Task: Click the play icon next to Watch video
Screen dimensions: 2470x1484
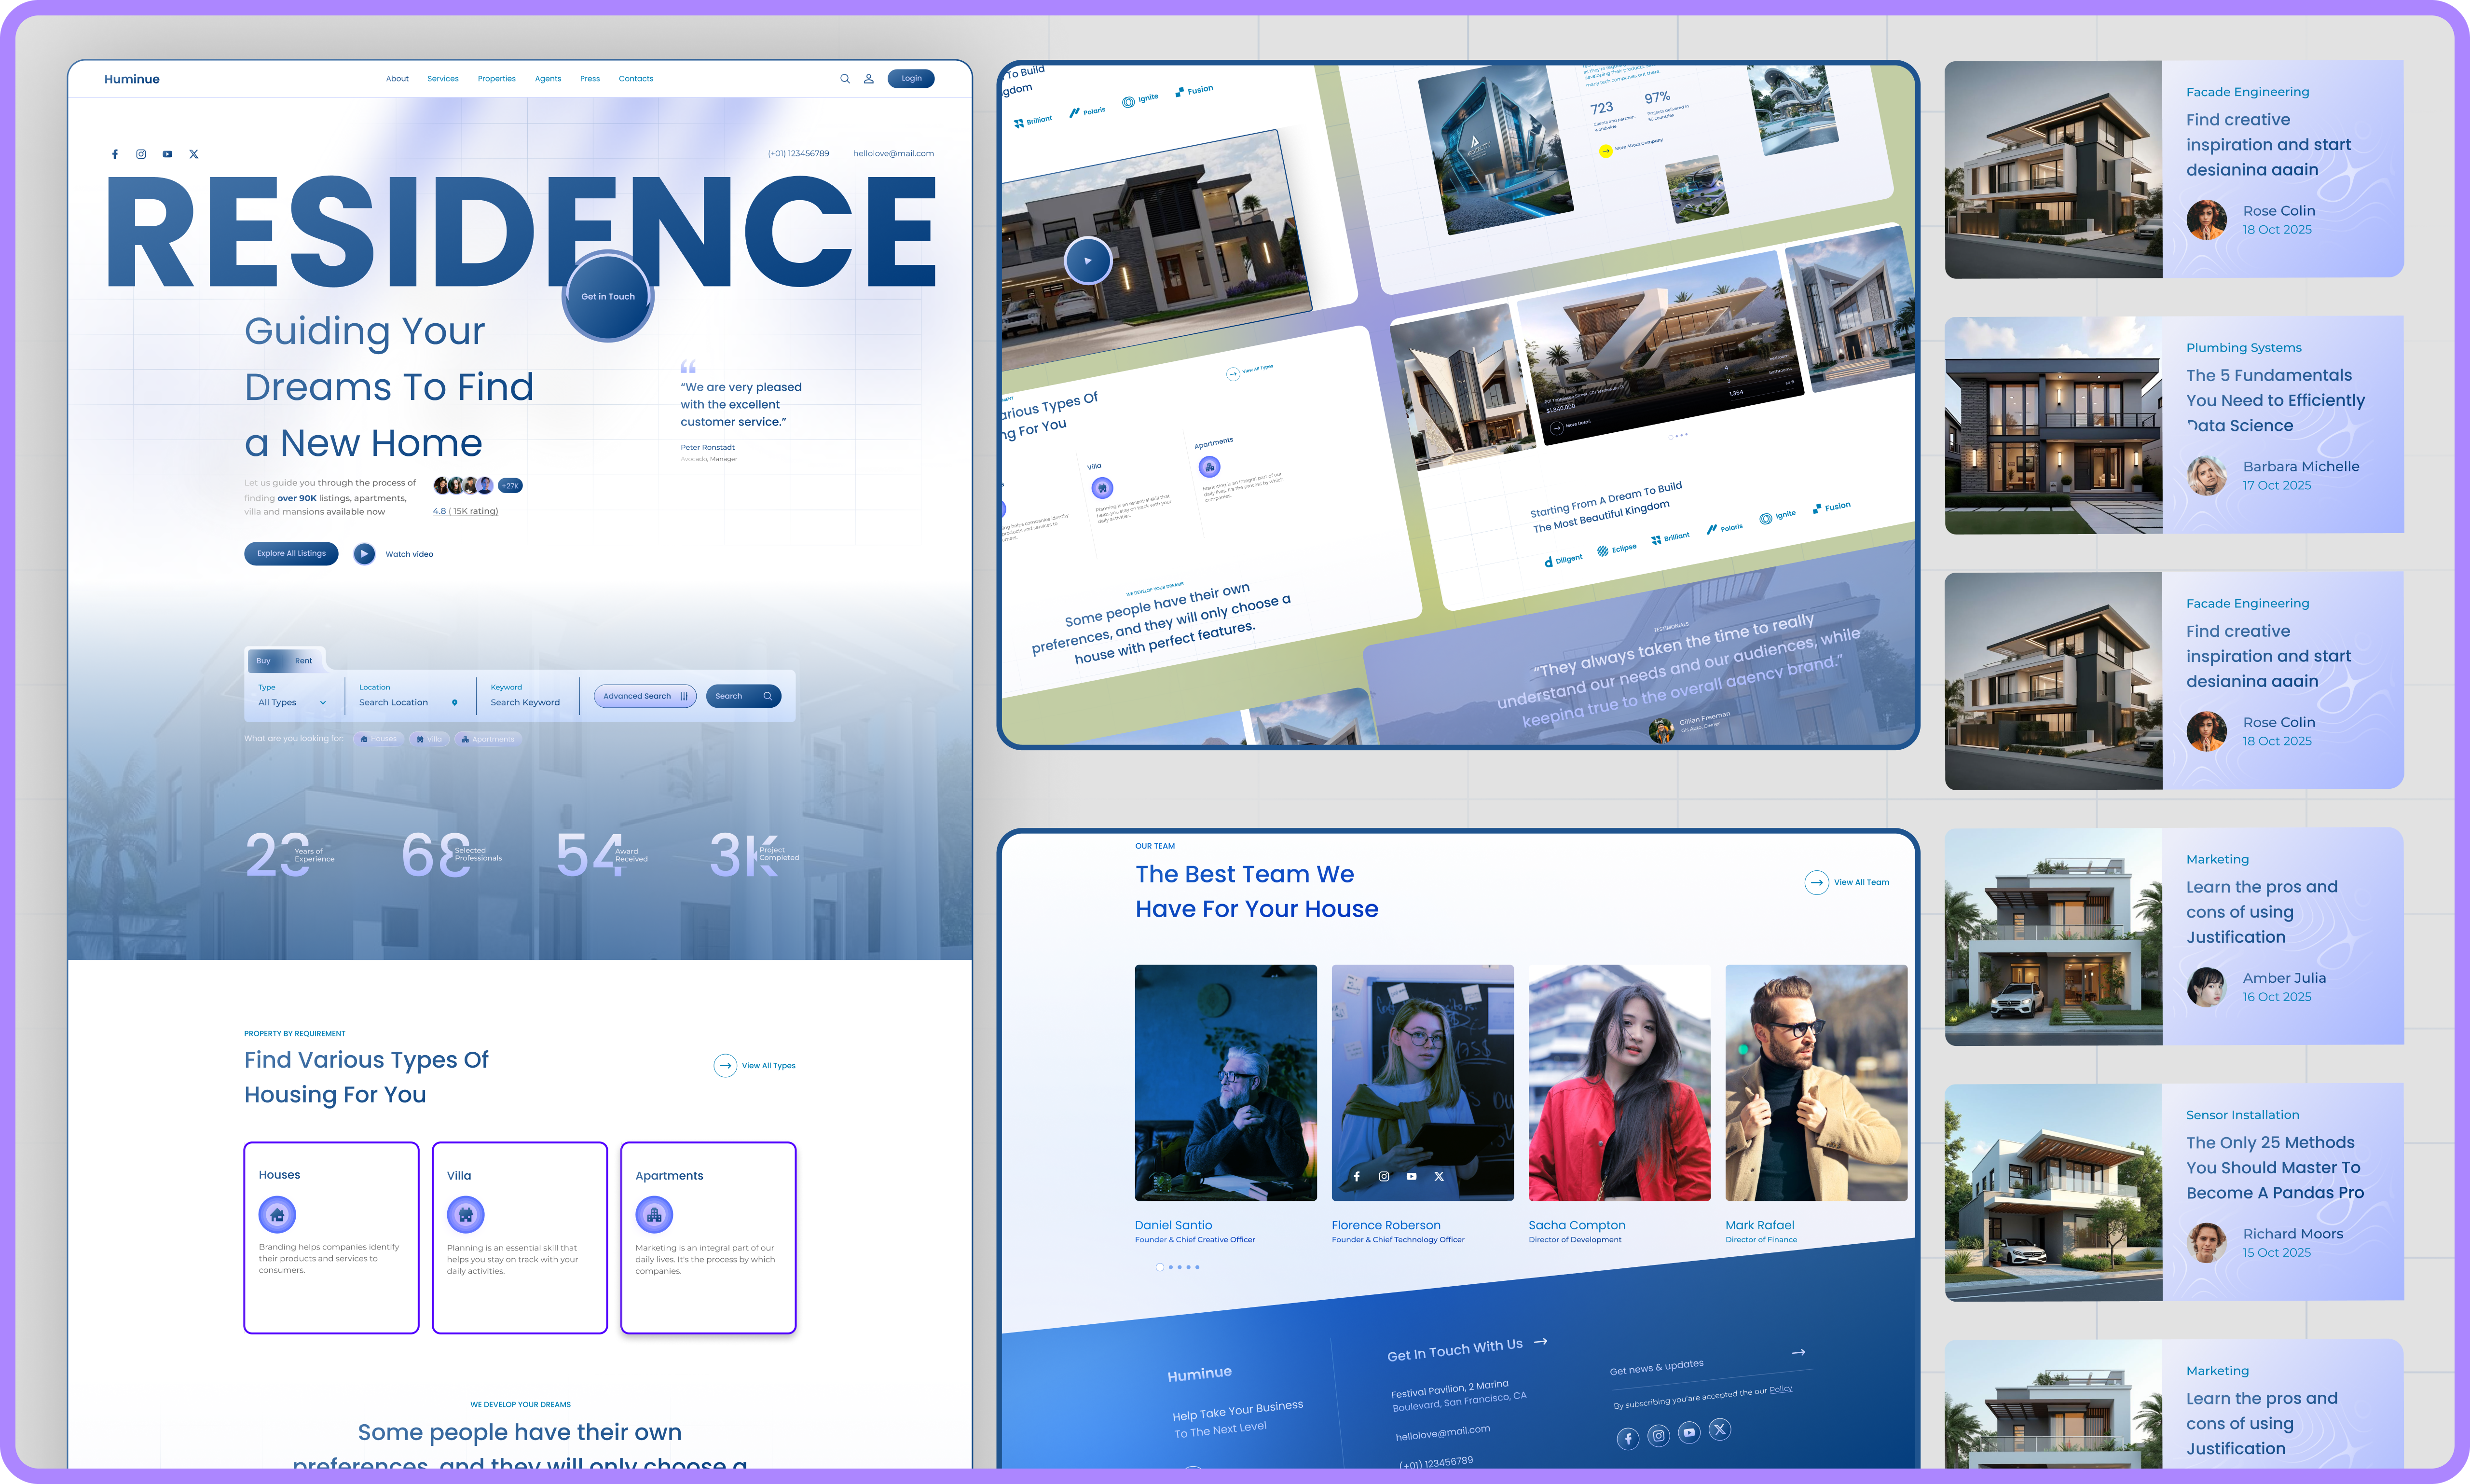Action: pyautogui.click(x=364, y=554)
